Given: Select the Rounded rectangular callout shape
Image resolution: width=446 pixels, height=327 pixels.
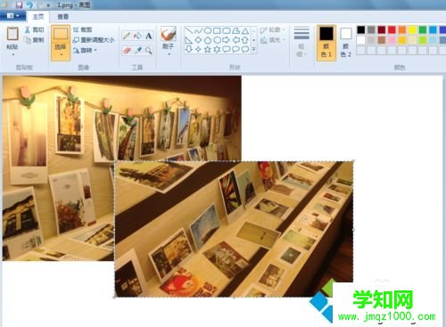Looking at the screenshot, I should pyautogui.click(x=227, y=49).
